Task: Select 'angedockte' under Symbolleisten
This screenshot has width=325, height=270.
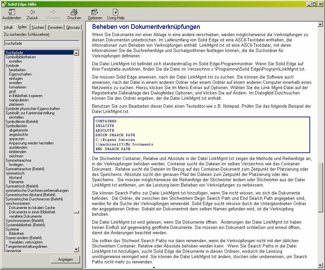Action: [19, 135]
